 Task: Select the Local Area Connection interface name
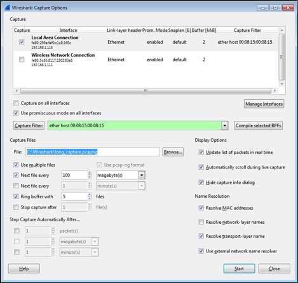point(55,38)
